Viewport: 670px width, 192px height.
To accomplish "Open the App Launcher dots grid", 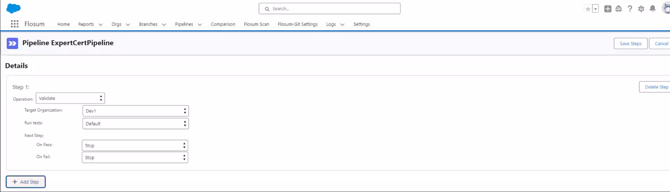I will [15, 24].
